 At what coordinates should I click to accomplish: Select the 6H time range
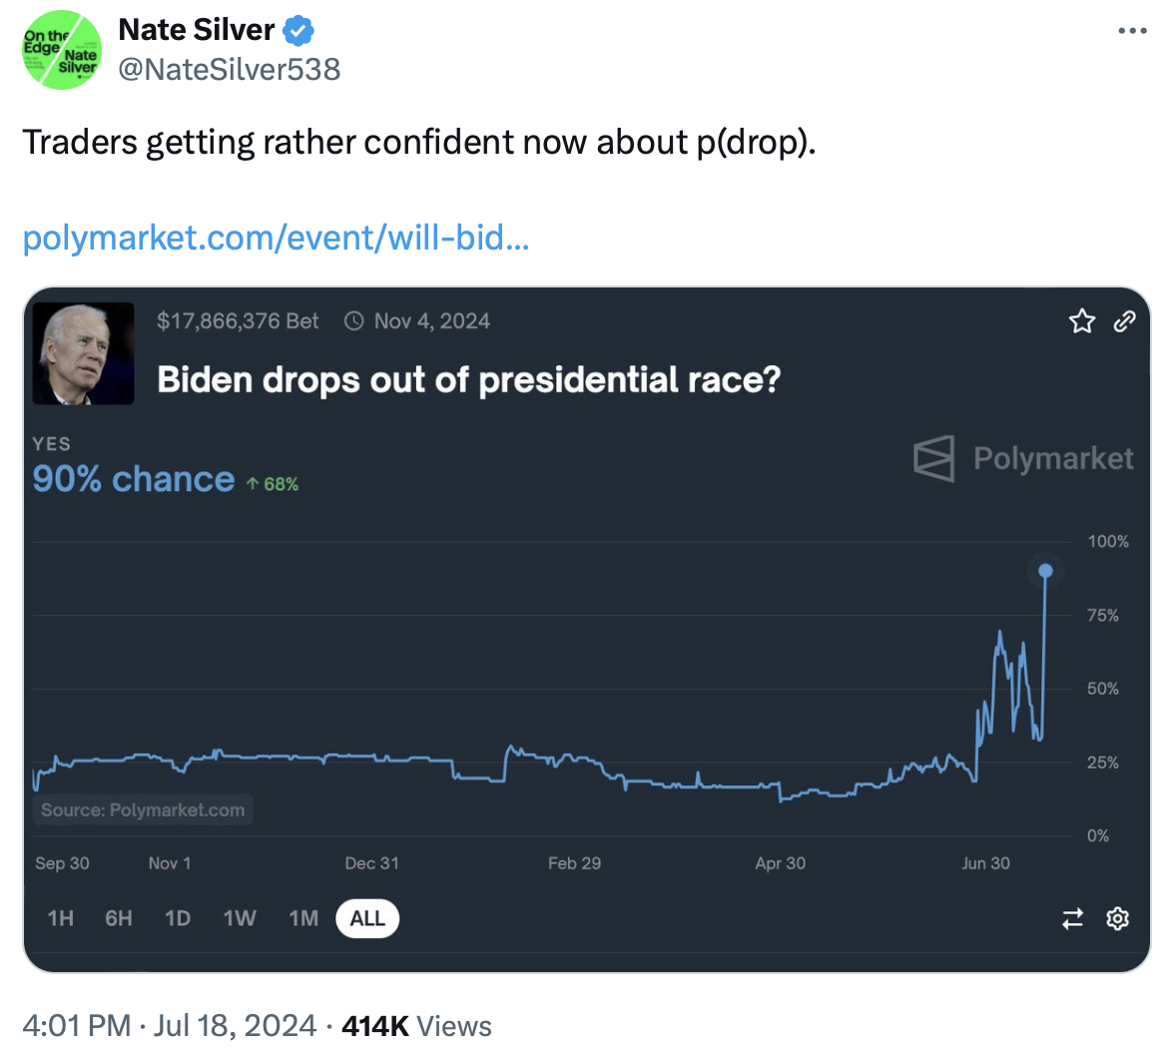[119, 918]
